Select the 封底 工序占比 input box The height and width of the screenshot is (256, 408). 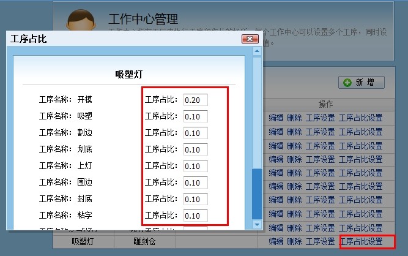(x=195, y=199)
